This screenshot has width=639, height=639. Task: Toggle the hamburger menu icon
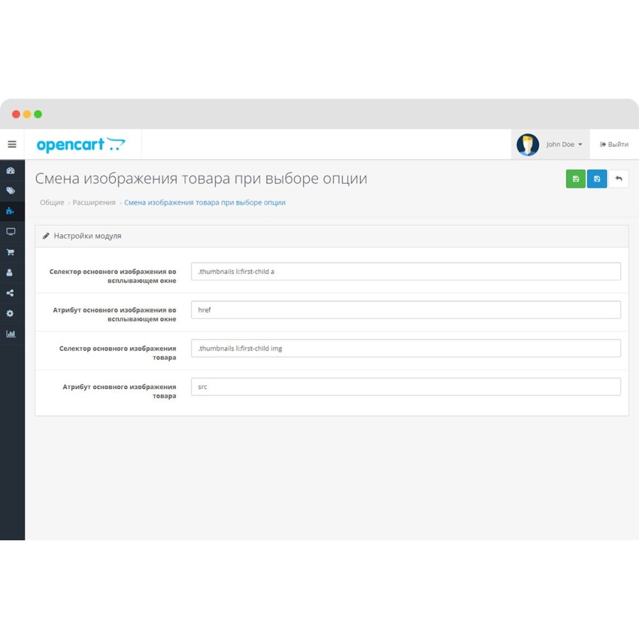(x=12, y=144)
